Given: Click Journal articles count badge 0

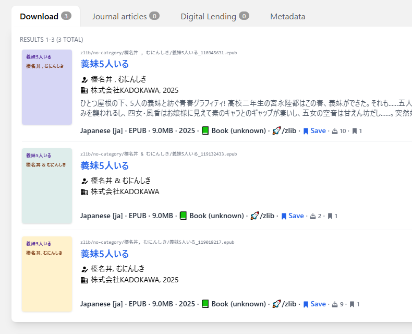Looking at the screenshot, I should pos(154,16).
